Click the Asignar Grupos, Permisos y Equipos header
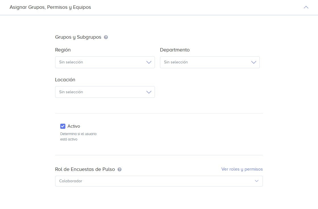The image size is (318, 209). pos(50,7)
